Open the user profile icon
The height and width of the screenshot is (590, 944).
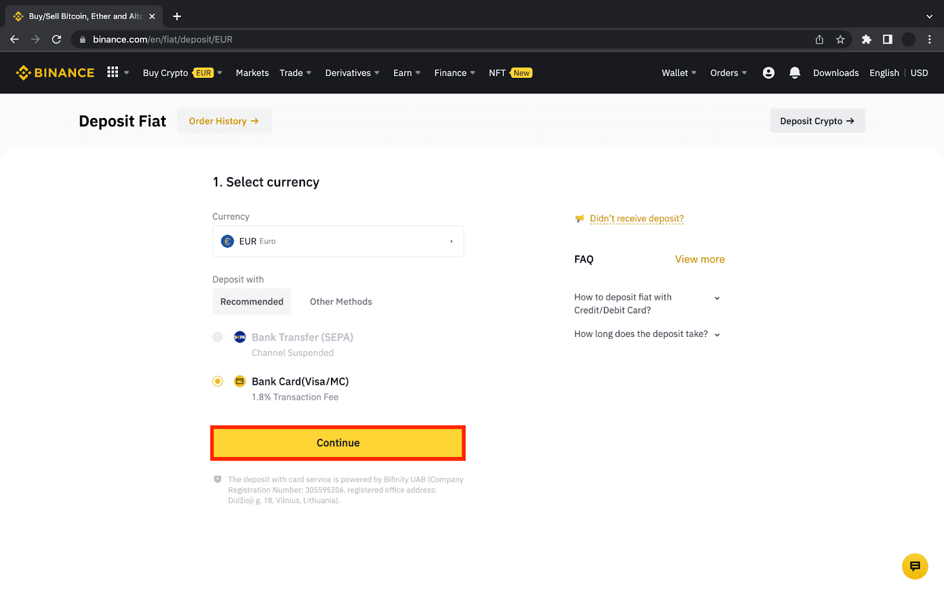768,73
